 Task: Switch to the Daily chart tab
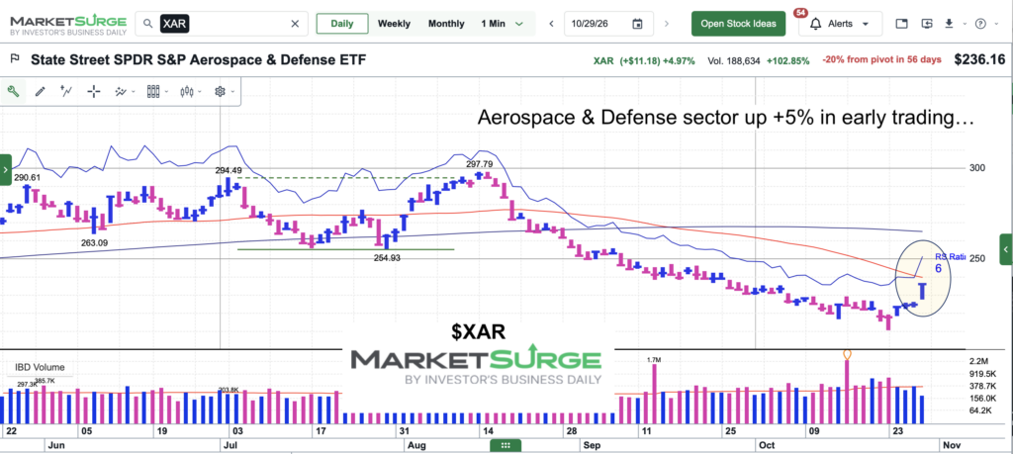click(341, 24)
